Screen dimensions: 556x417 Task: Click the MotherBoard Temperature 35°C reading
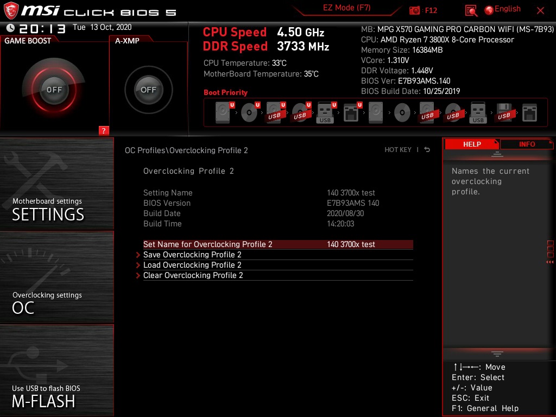(261, 74)
